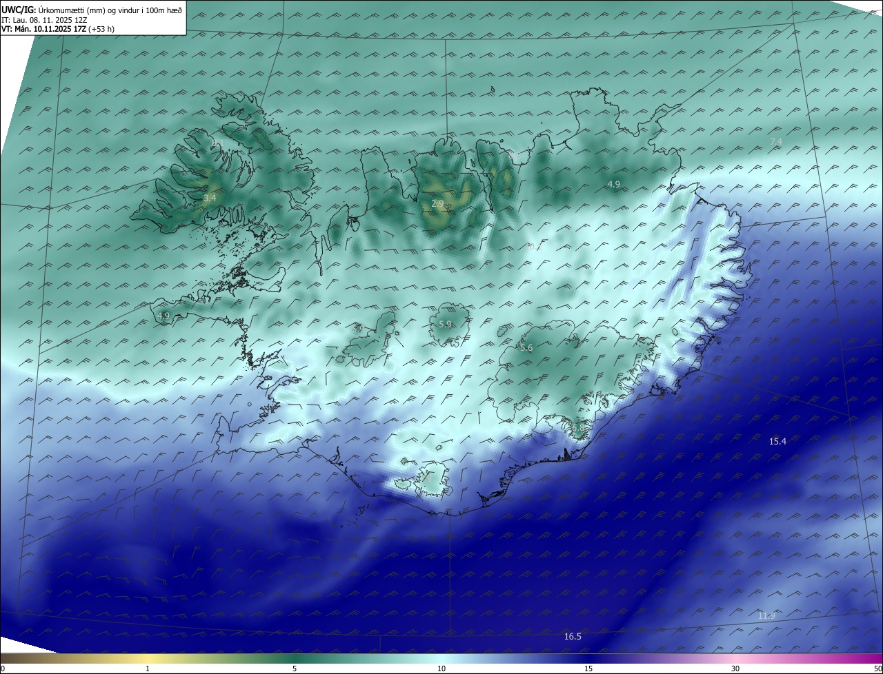Click the 7.4 value label on map
883x674 pixels.
coord(776,141)
